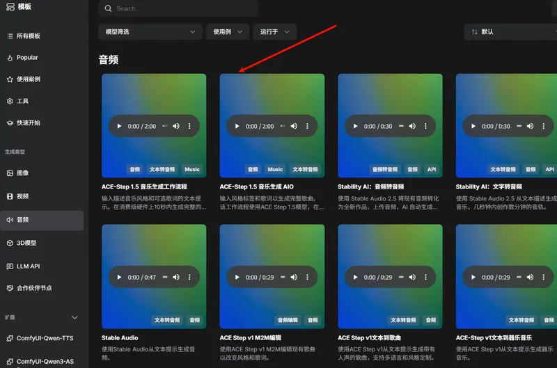Click the 音频转音频 tag on Stability AI card
The image size is (557, 368).
coord(385,169)
